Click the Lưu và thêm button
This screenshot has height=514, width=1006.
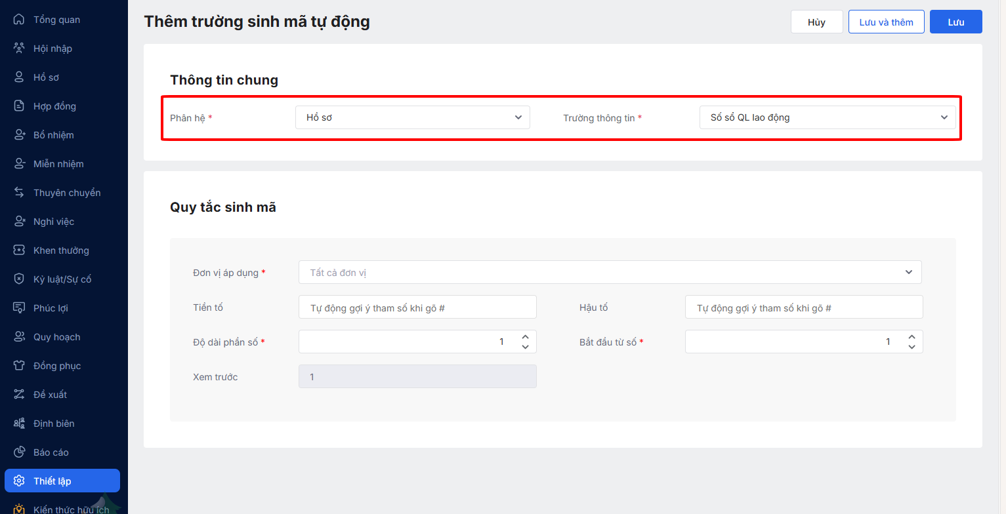pyautogui.click(x=886, y=22)
